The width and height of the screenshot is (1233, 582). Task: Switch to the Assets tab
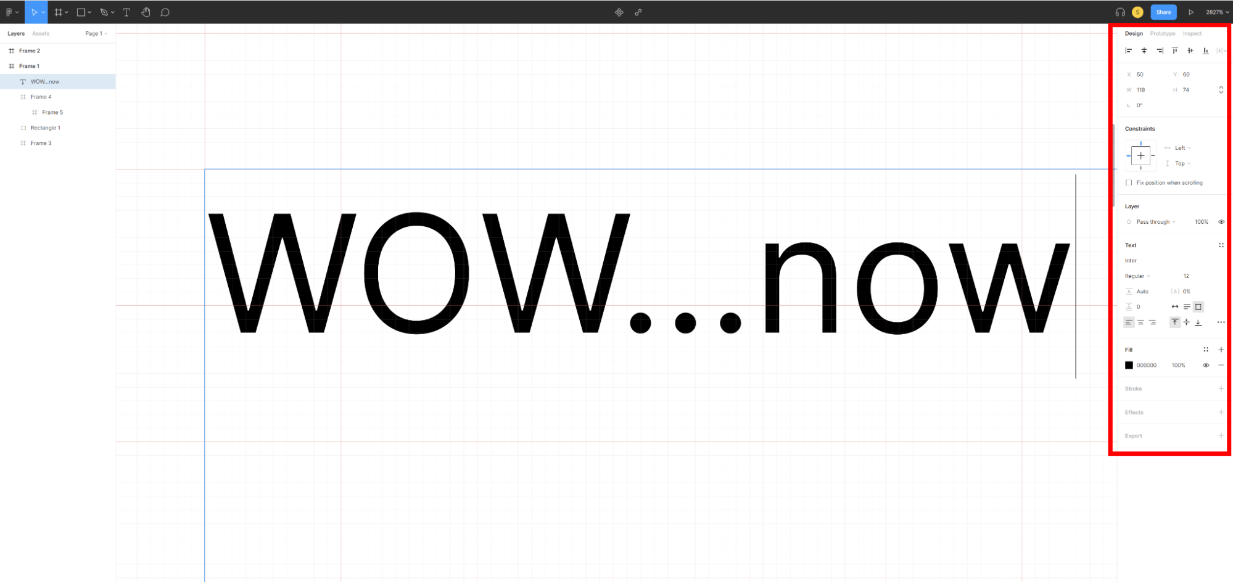[x=41, y=33]
